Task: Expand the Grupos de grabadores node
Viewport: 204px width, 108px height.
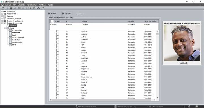Action: click(2, 21)
